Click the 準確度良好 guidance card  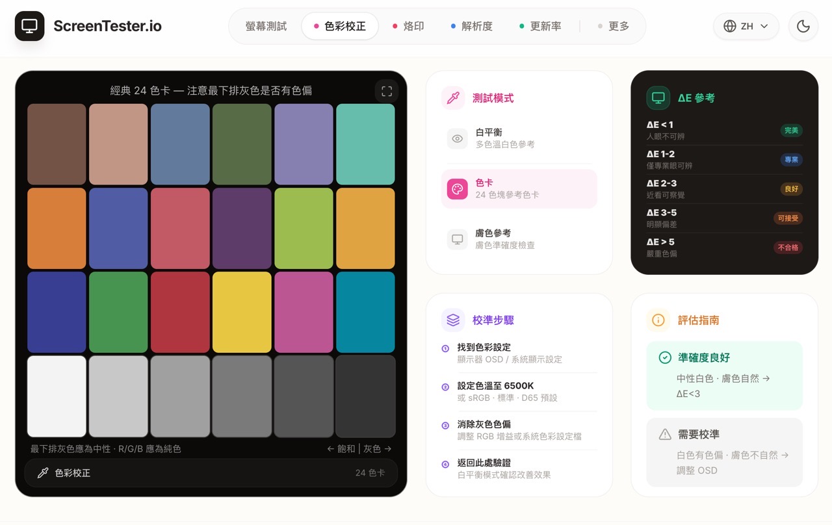pyautogui.click(x=725, y=376)
